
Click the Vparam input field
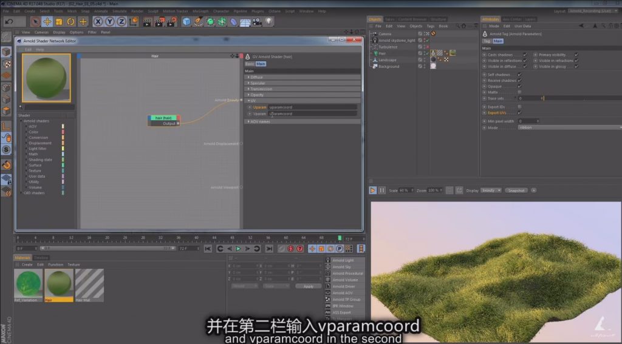[x=312, y=113]
